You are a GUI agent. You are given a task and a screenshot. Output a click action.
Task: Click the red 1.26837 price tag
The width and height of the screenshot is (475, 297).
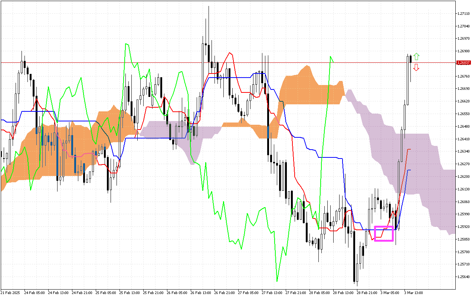pyautogui.click(x=464, y=62)
